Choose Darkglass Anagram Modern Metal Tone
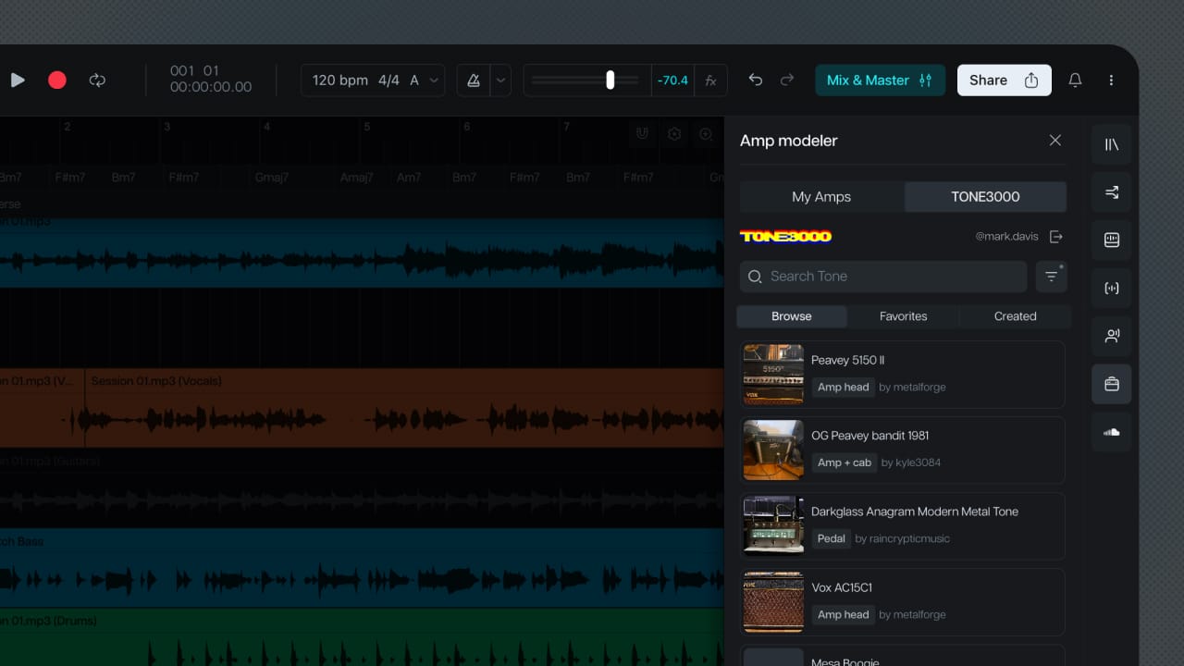This screenshot has height=666, width=1184. (x=902, y=525)
